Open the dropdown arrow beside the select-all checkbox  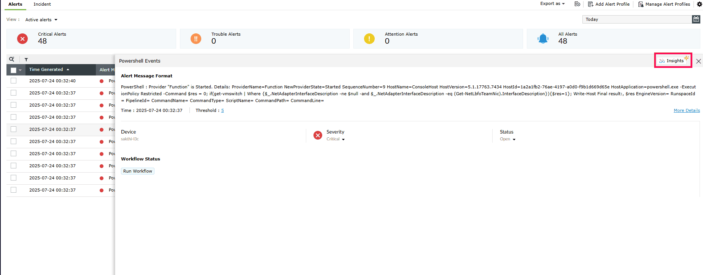[20, 70]
